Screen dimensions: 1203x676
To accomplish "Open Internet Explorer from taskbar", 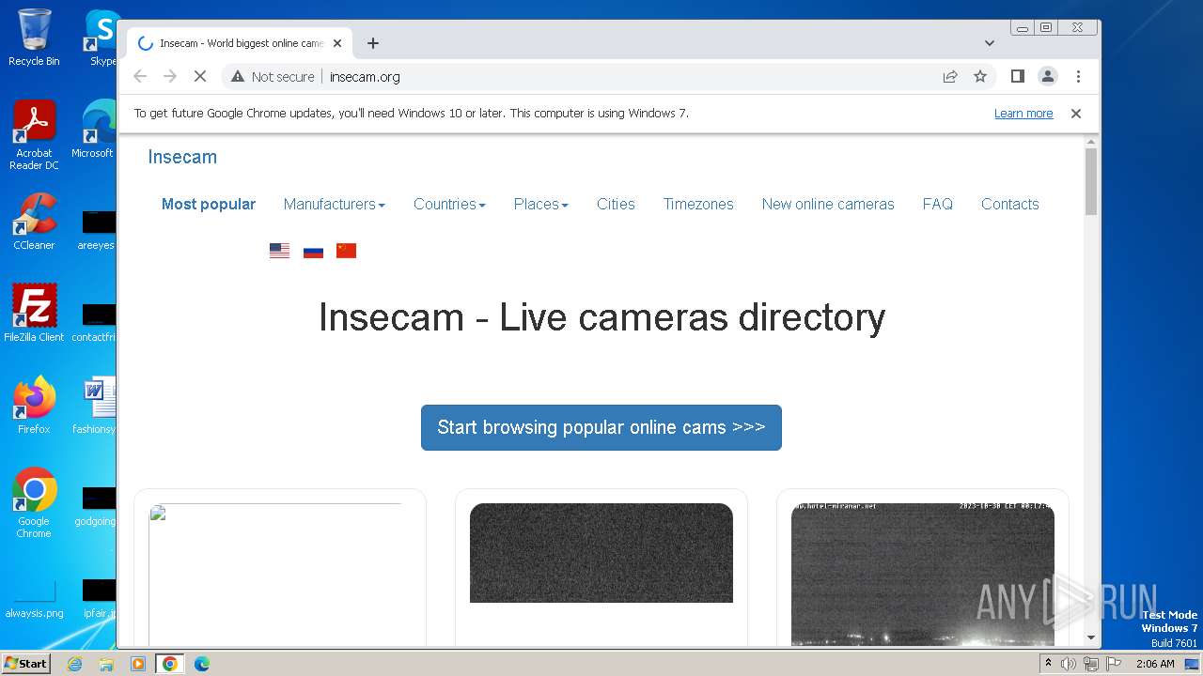I will pyautogui.click(x=74, y=664).
